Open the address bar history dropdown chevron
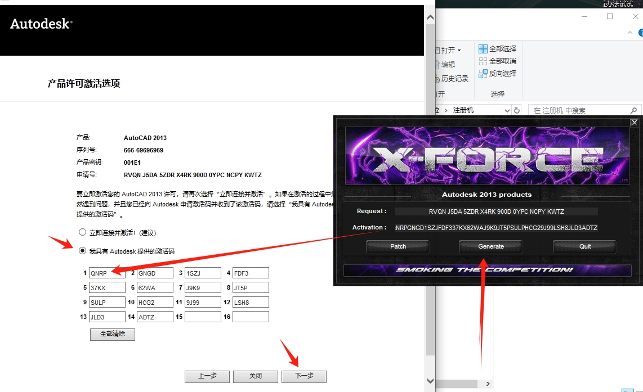This screenshot has width=643, height=392. tap(506, 109)
